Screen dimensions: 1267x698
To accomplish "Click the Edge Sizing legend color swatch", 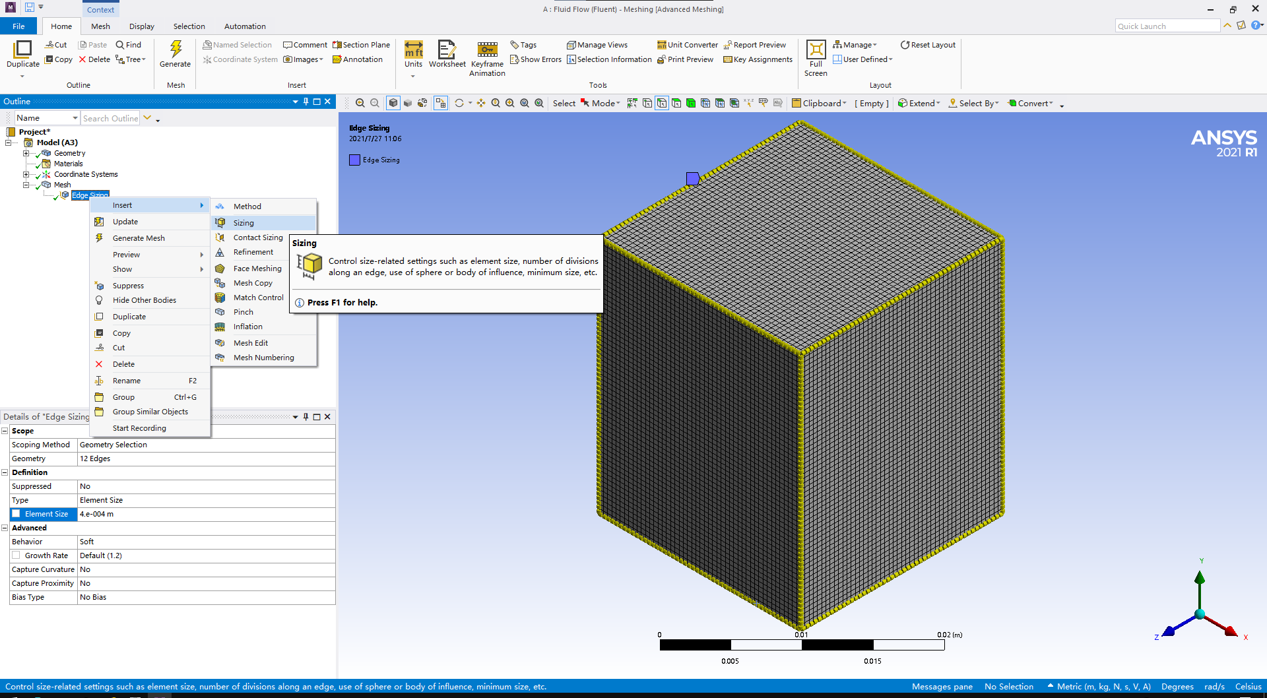I will click(x=354, y=160).
